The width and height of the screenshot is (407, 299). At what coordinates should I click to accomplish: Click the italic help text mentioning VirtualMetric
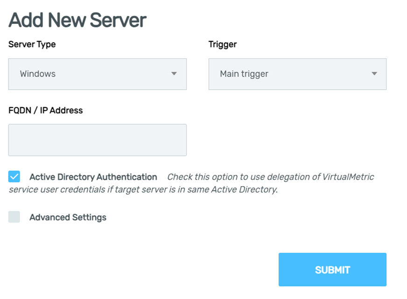coord(270,177)
